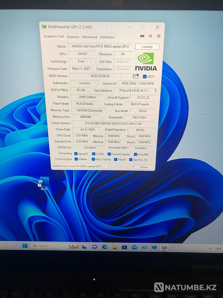Toggle the OpenGL 4.6 checkbox
Viewport: 223px width, 298px height.
tap(131, 160)
